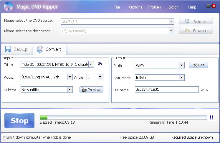Screen dimensions: 220x143
Task: Click the Elapsed Time text
Action: pyautogui.click(x=57, y=122)
